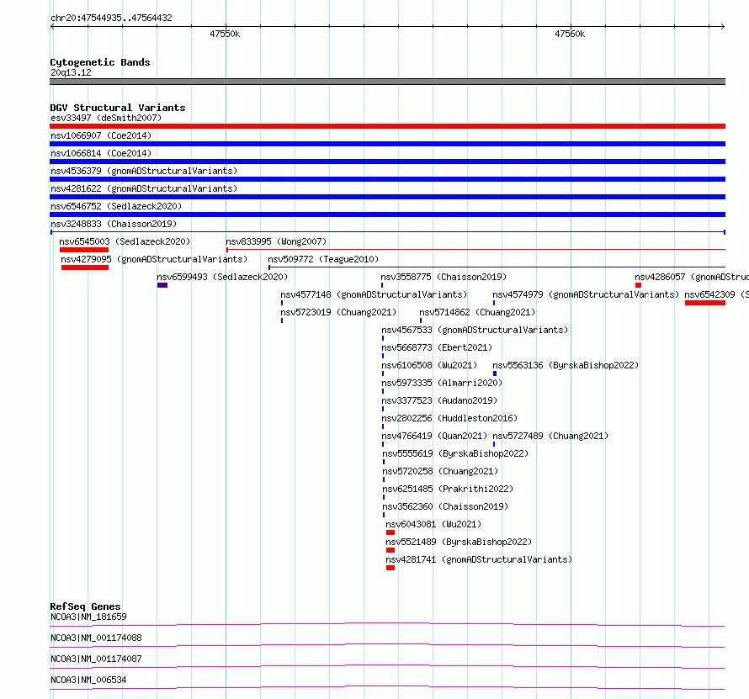Open nsv5720258 (Chuang2021) label
The width and height of the screenshot is (749, 699).
click(x=440, y=471)
